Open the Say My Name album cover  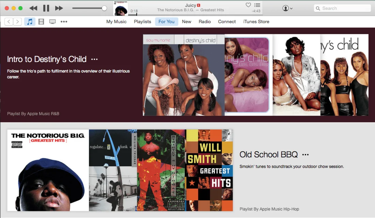184,75
